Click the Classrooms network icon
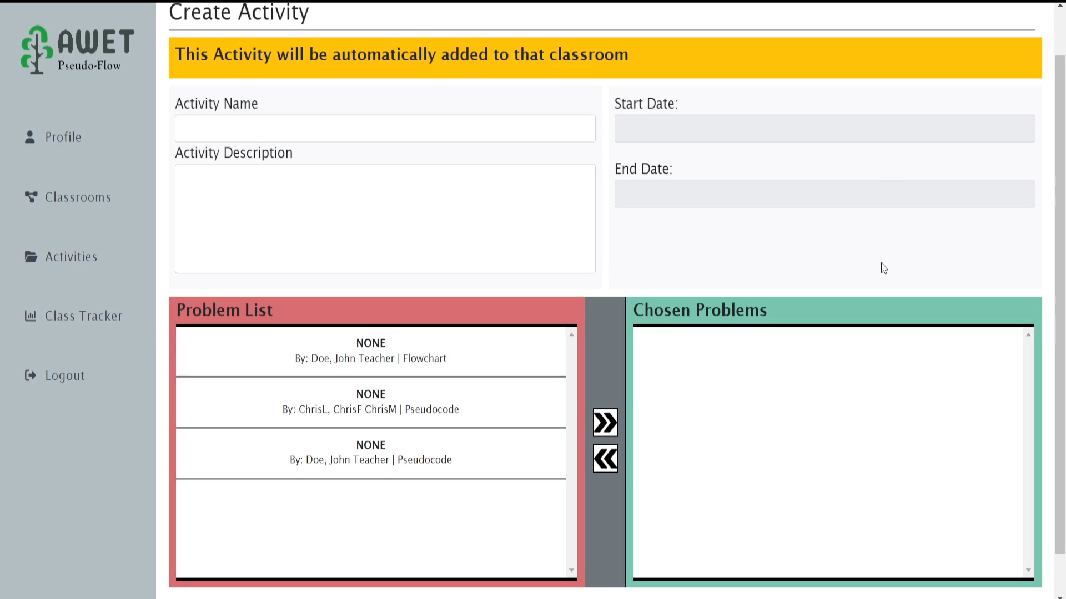Screen dimensions: 1066x599 [x=31, y=197]
